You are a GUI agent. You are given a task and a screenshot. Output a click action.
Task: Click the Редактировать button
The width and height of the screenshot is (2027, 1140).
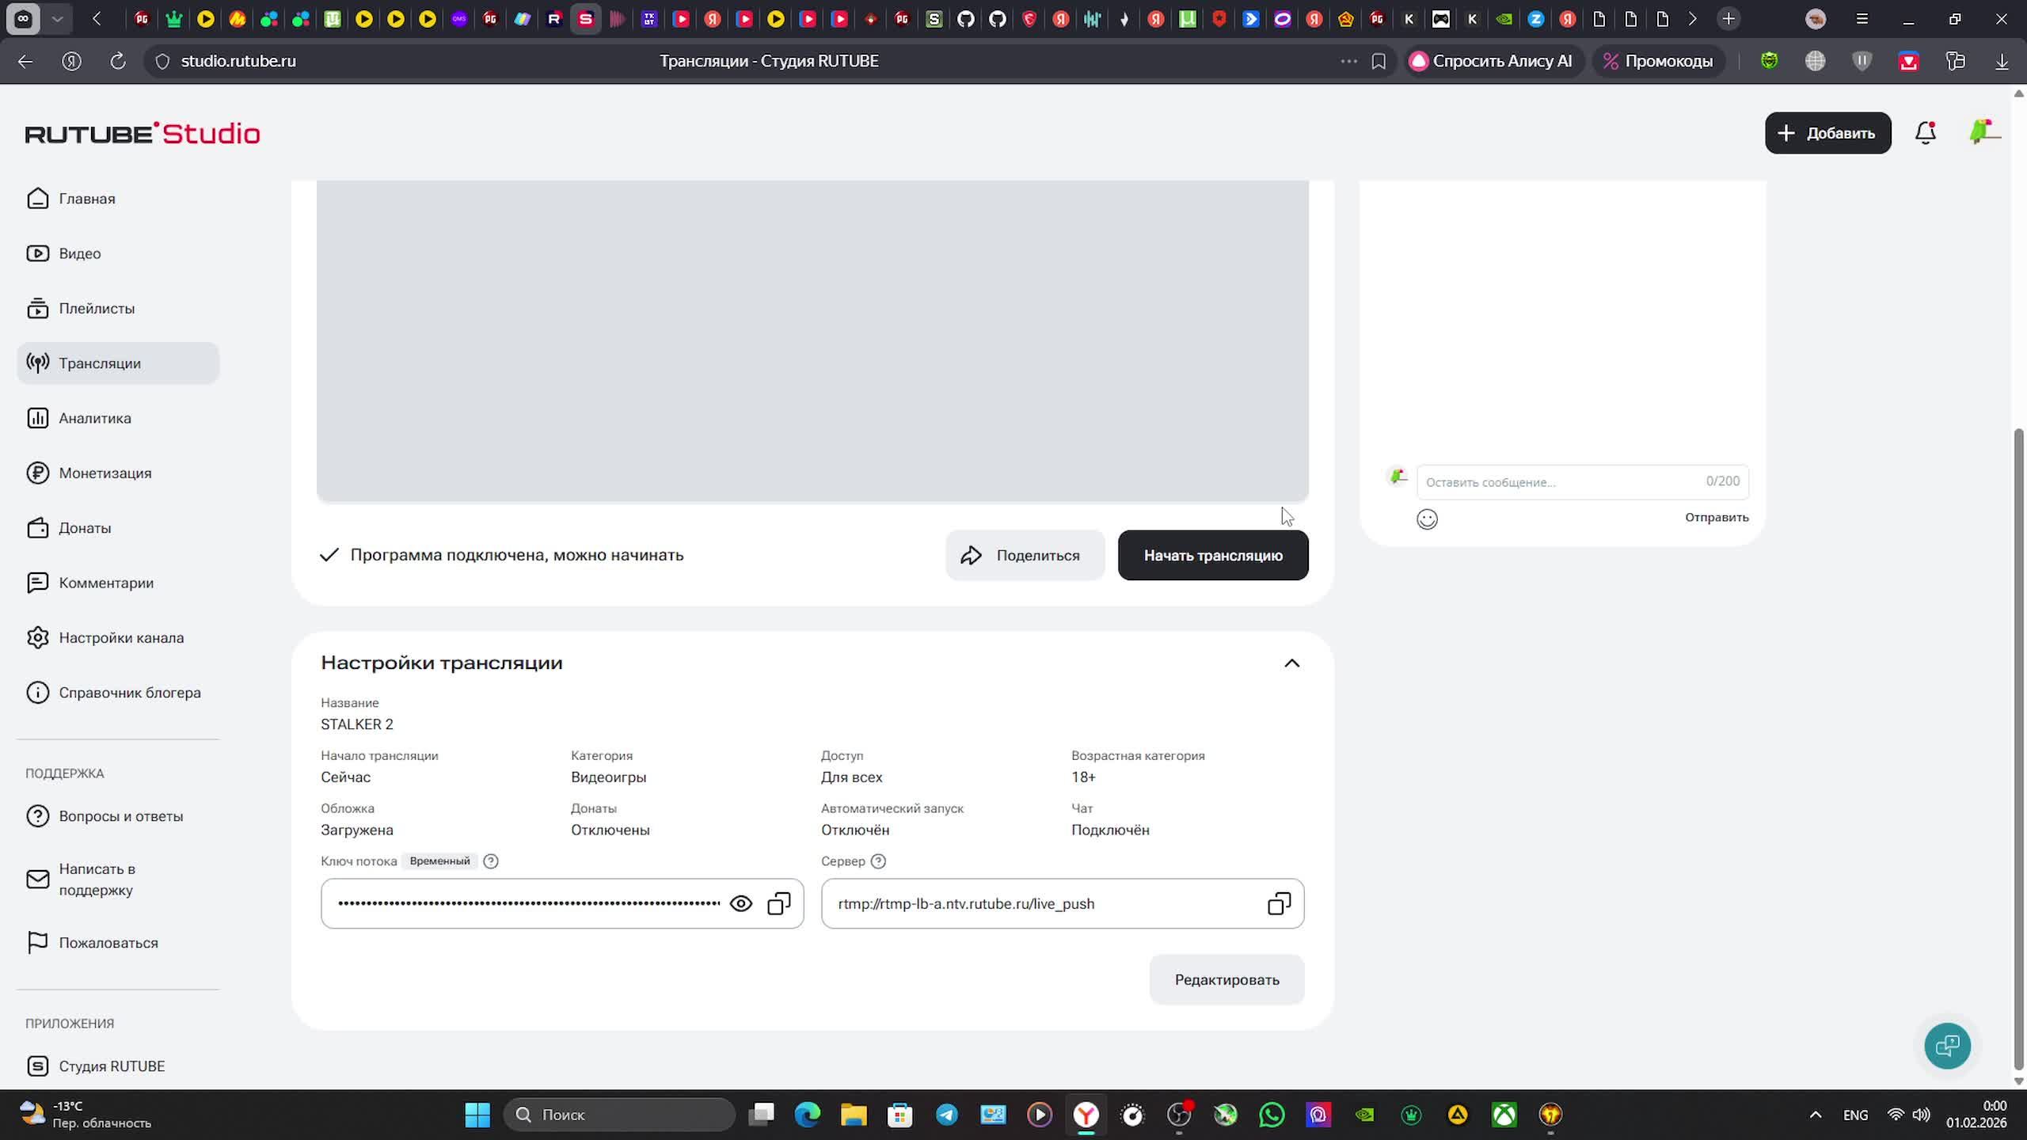pyautogui.click(x=1226, y=979)
